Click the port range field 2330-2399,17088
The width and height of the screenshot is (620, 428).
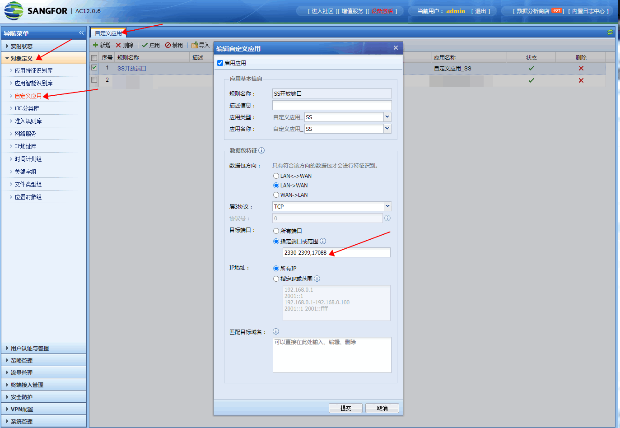336,252
